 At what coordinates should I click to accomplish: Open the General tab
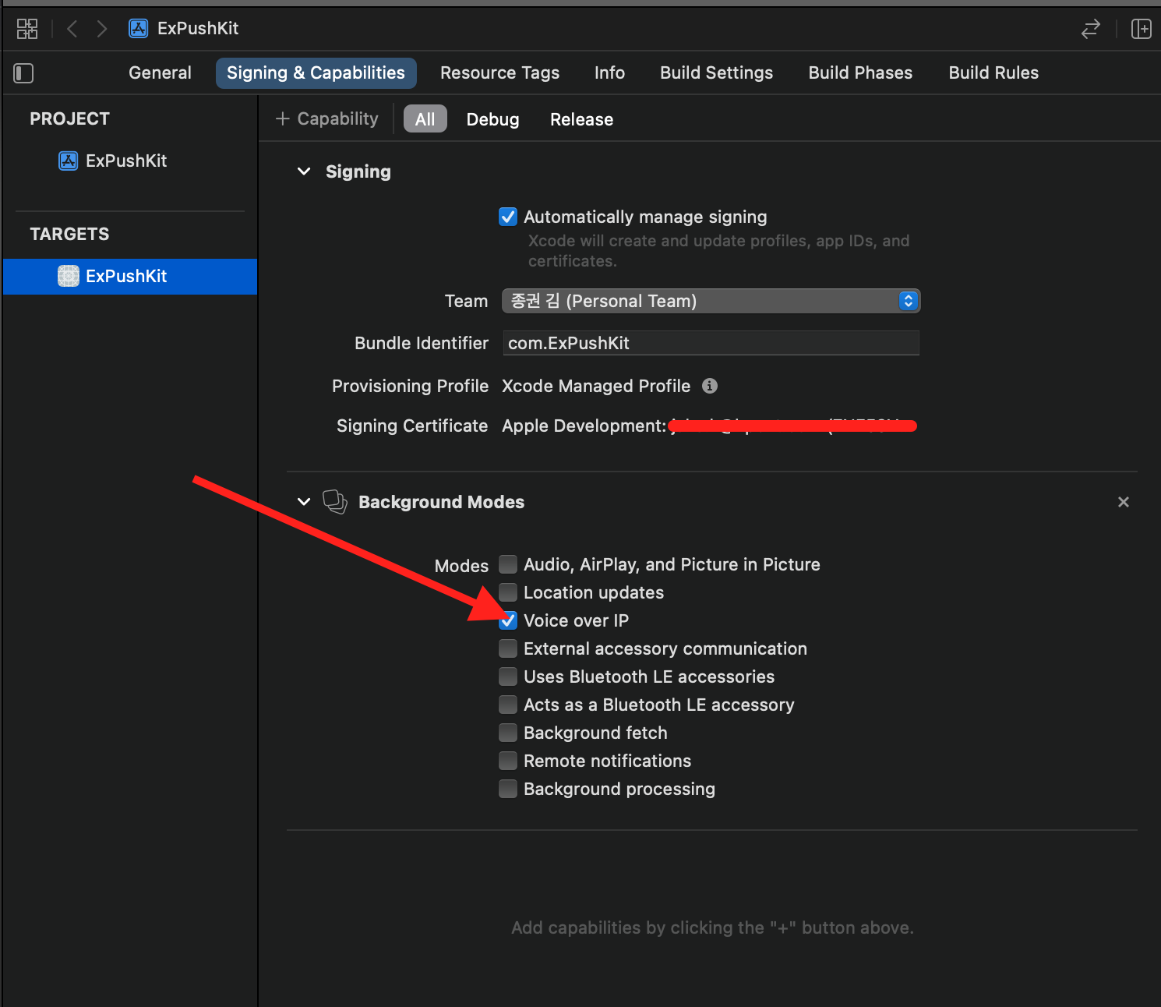pyautogui.click(x=160, y=72)
